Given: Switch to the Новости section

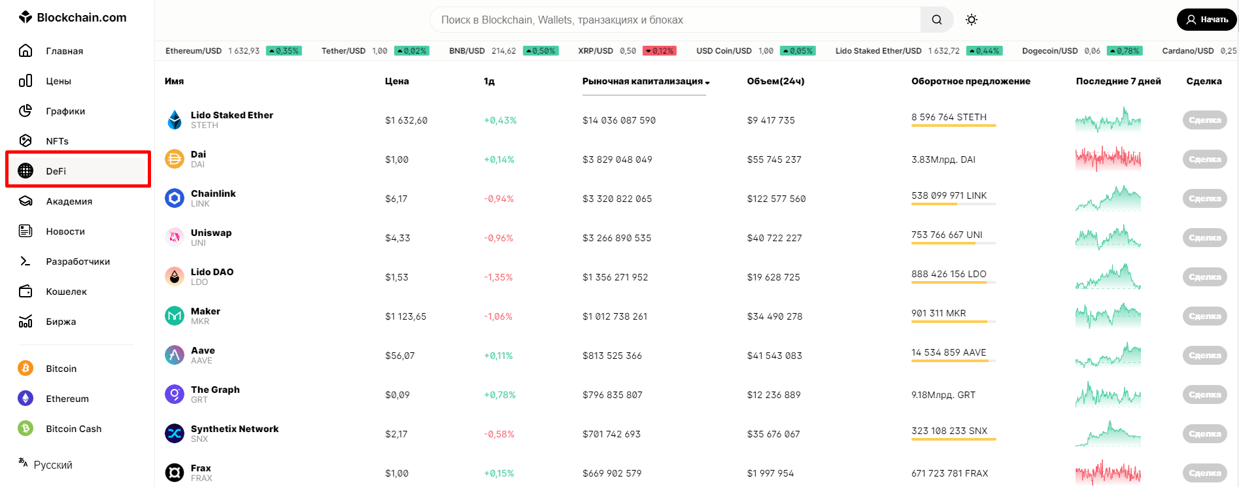Looking at the screenshot, I should [65, 231].
